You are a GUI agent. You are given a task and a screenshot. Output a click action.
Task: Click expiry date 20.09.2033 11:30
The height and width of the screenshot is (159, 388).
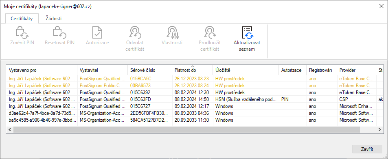point(191,120)
